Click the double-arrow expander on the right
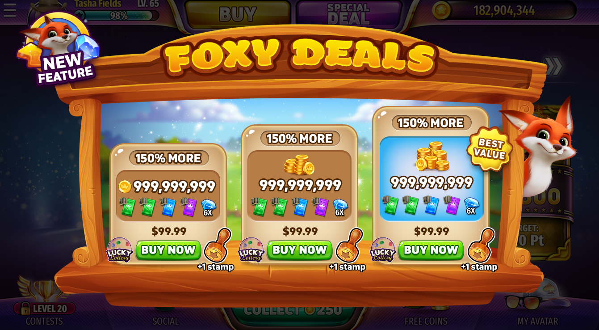599x330 pixels. tap(553, 66)
